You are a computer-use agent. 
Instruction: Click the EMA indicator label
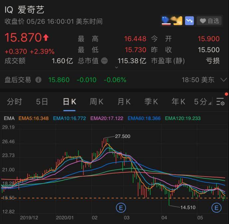tap(9, 118)
